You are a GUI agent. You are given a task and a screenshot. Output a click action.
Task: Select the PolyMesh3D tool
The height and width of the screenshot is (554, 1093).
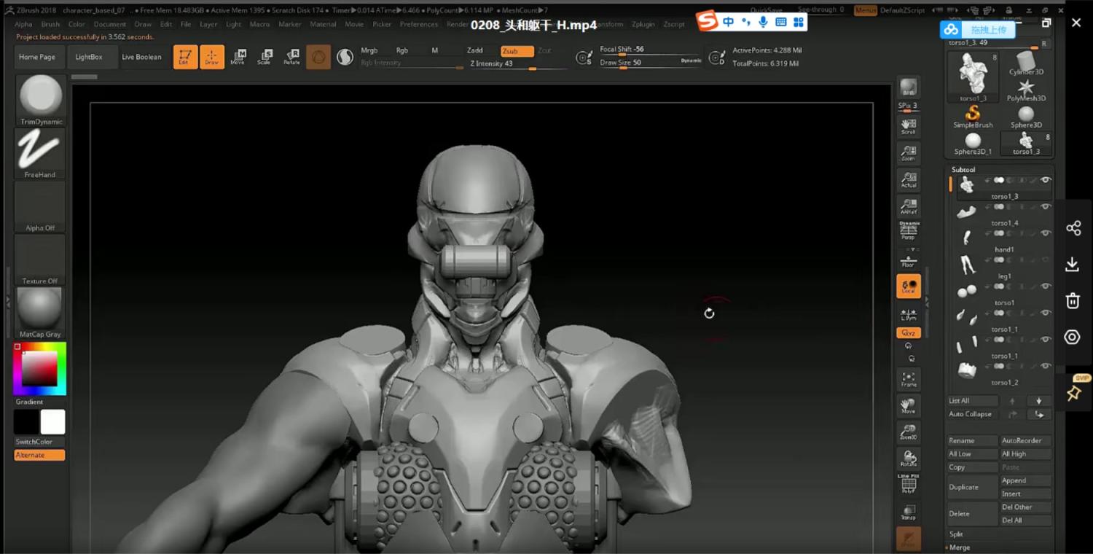click(x=1026, y=90)
